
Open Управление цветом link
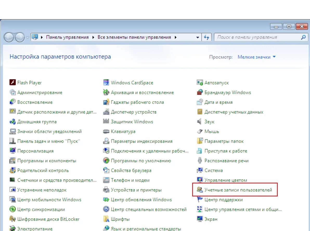[225, 180]
